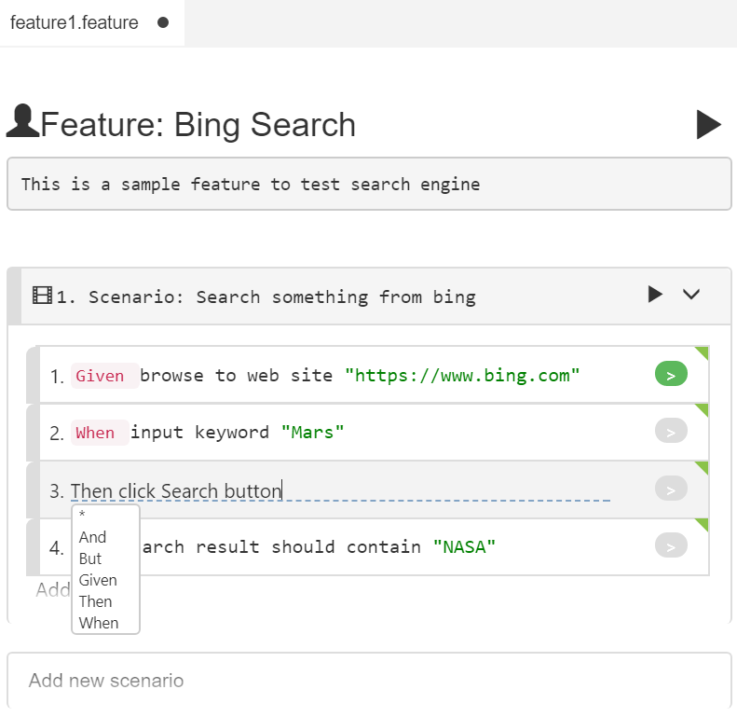737x717 pixels.
Task: Collapse scenario 1 with the chevron
Action: pyautogui.click(x=690, y=295)
